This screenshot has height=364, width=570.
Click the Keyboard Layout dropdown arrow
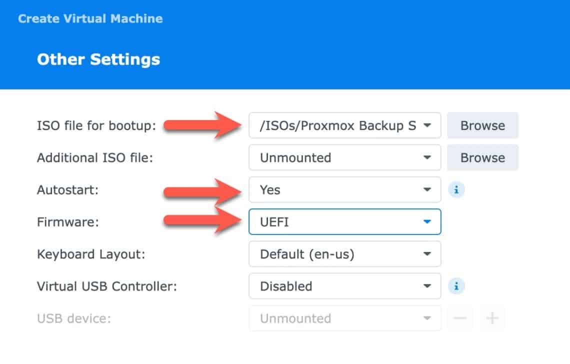[x=427, y=254]
